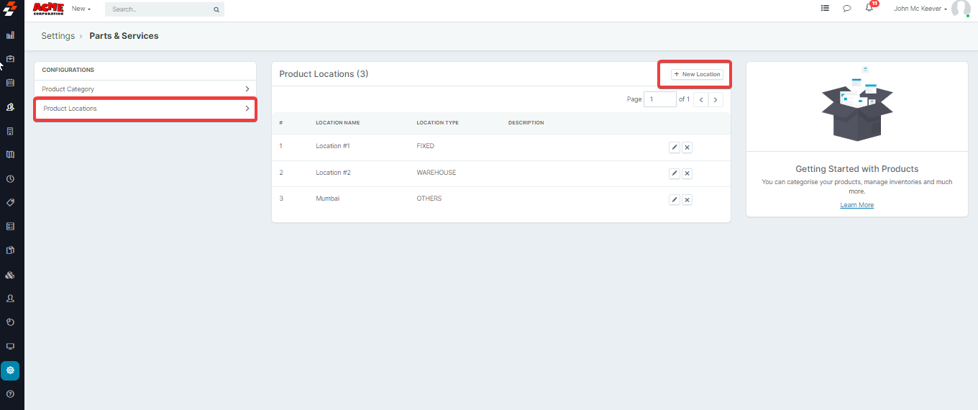
Task: Click the headset user icon in sidebar
Action: coord(10,106)
